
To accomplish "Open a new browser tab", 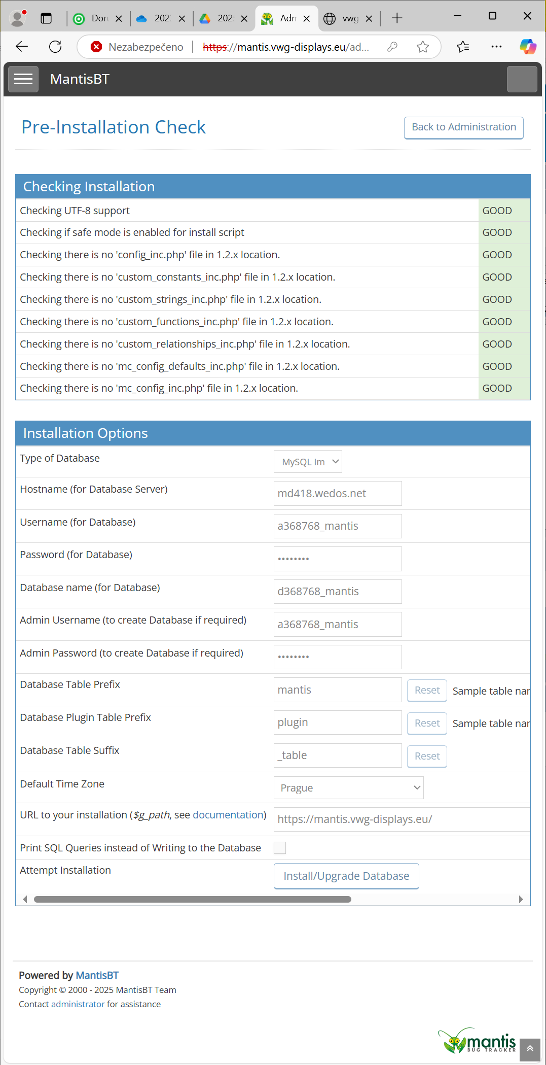I will point(397,18).
